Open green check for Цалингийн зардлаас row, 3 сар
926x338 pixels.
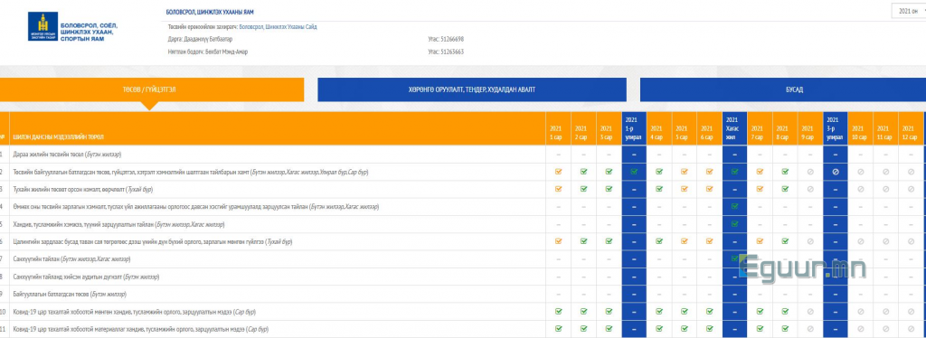tap(609, 241)
